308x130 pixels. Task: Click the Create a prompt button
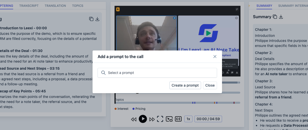point(185,85)
